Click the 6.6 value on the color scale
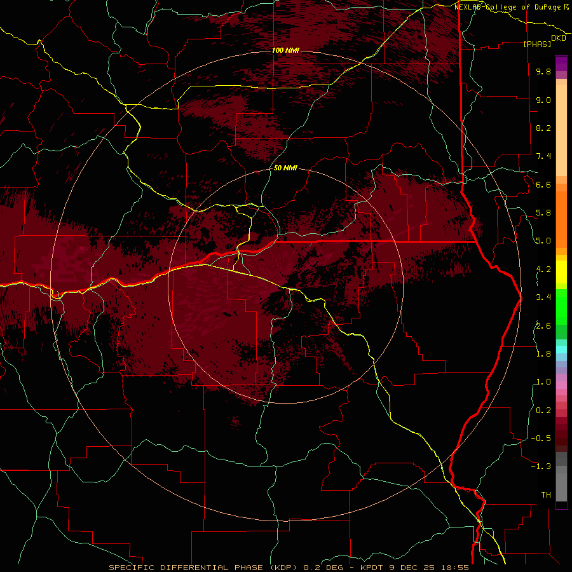This screenshot has width=572, height=572. click(543, 184)
